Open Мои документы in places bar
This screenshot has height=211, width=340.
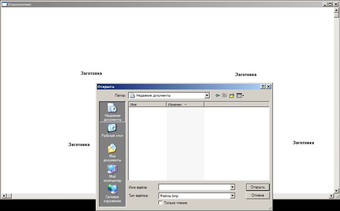tap(112, 153)
